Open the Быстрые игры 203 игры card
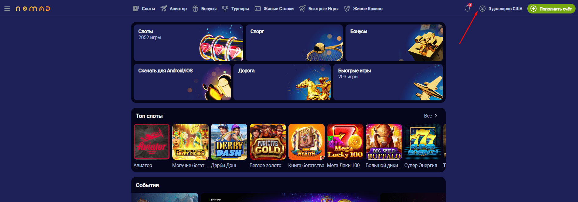The width and height of the screenshot is (578, 202). point(388,82)
